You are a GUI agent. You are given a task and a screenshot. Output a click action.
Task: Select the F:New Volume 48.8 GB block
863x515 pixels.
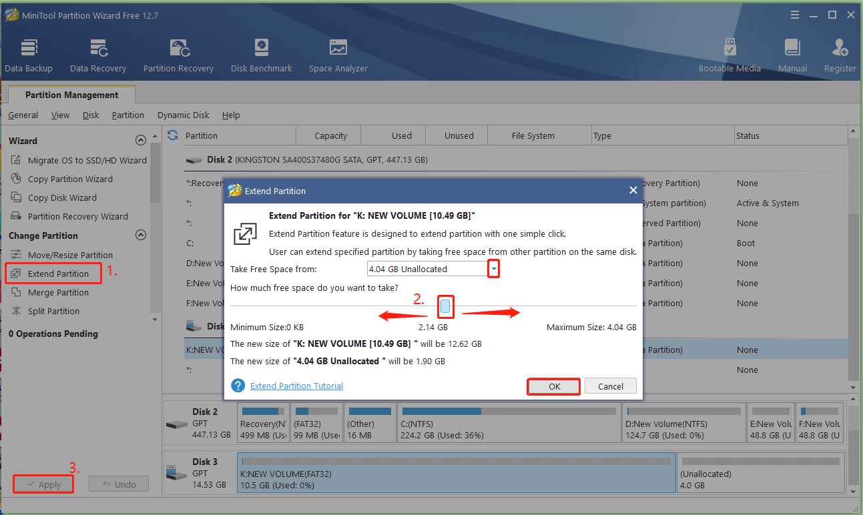pos(820,422)
